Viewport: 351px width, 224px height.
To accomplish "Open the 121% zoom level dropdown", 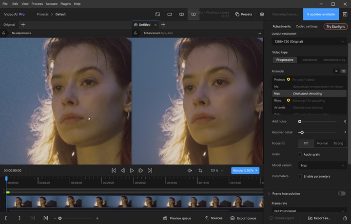I will [217, 170].
